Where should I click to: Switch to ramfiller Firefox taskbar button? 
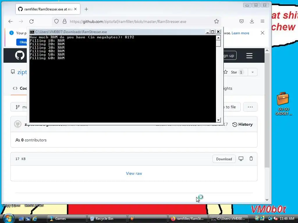(x=188, y=219)
